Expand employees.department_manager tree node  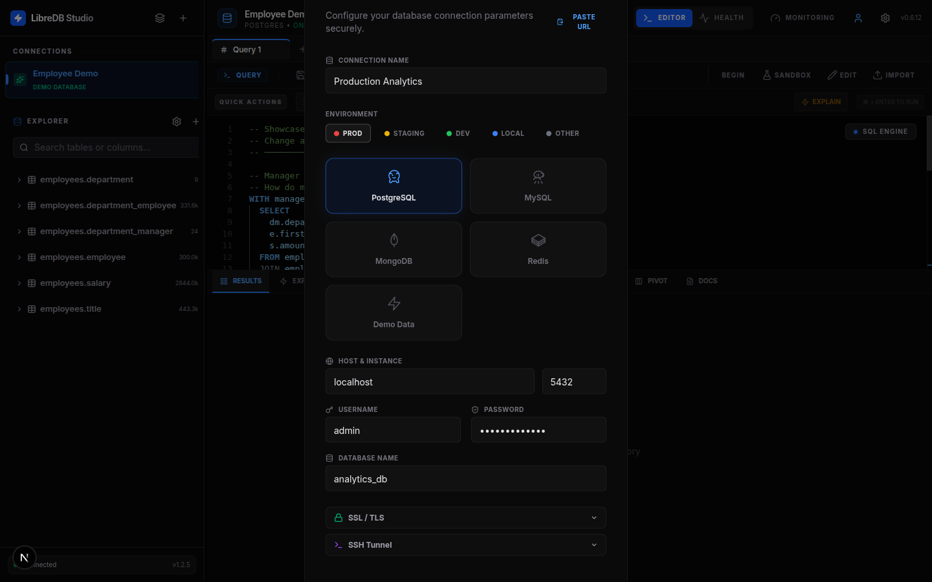point(19,232)
